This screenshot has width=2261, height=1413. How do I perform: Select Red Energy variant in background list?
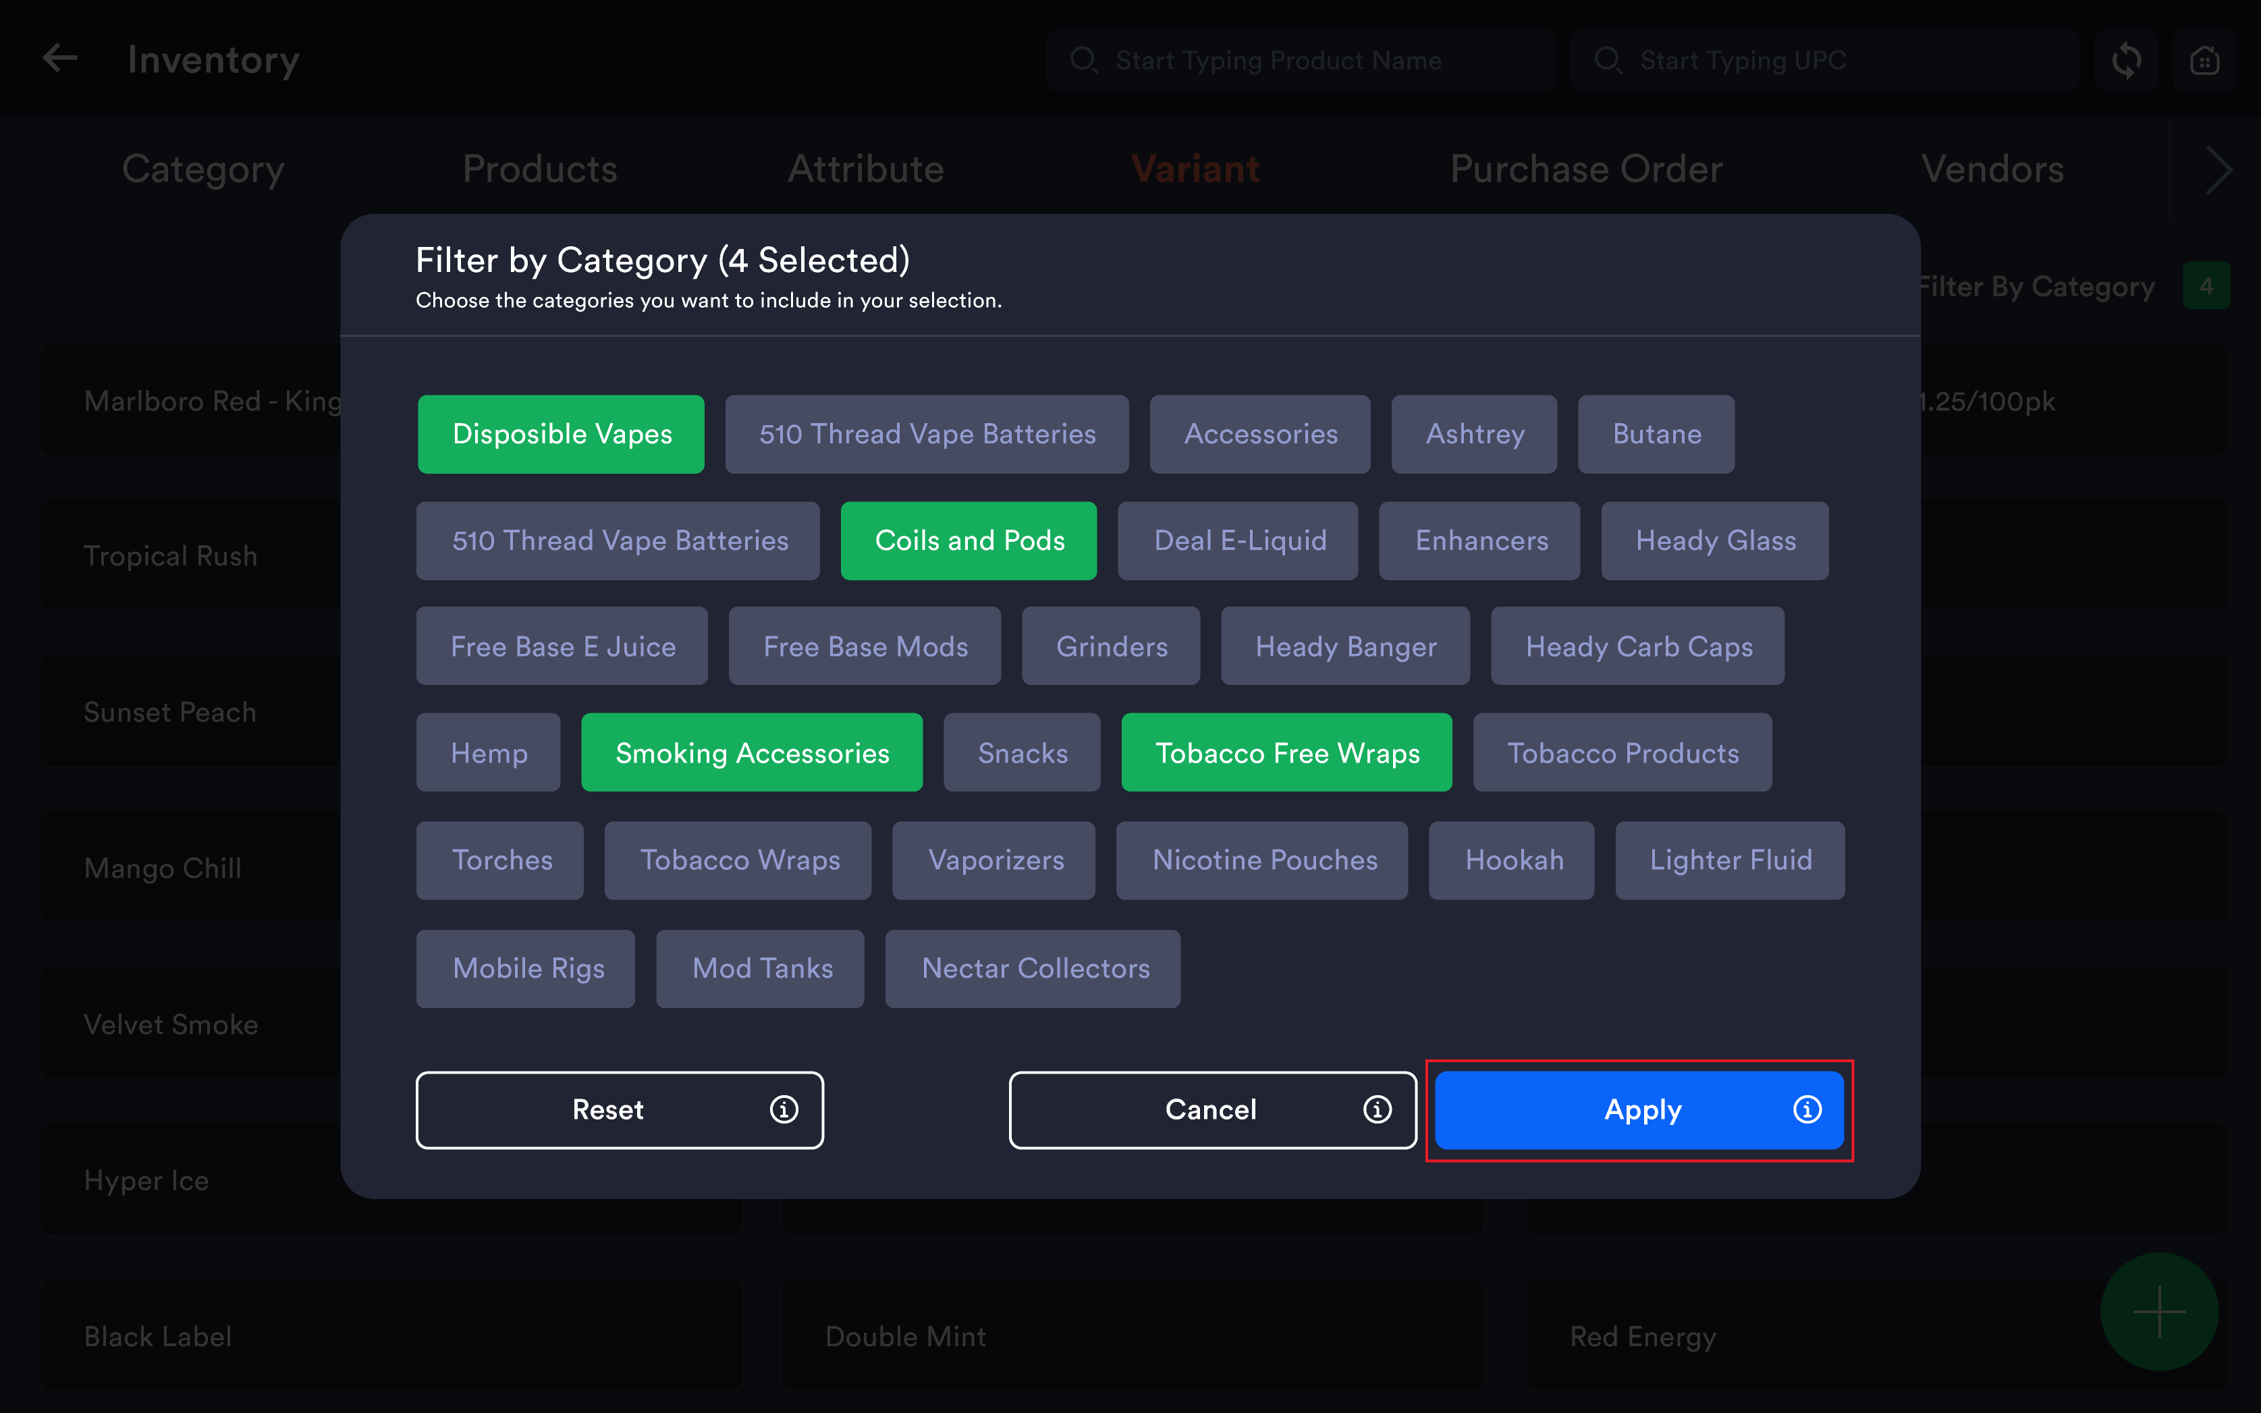pos(1877,1335)
